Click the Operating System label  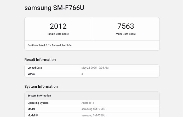(x=38, y=103)
